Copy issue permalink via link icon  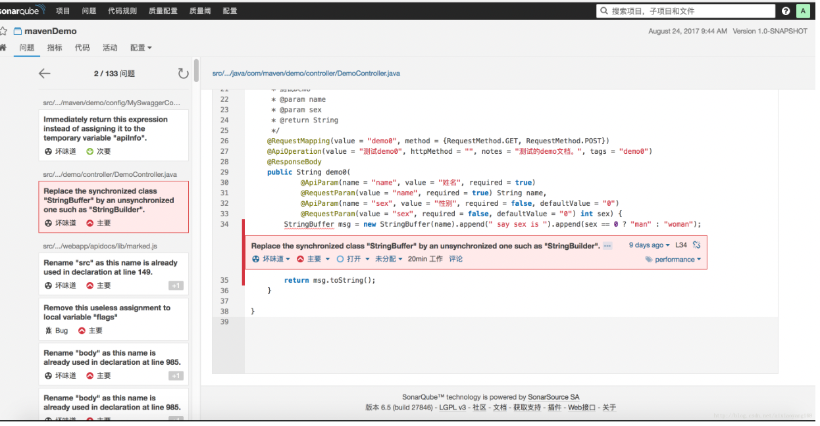[696, 245]
